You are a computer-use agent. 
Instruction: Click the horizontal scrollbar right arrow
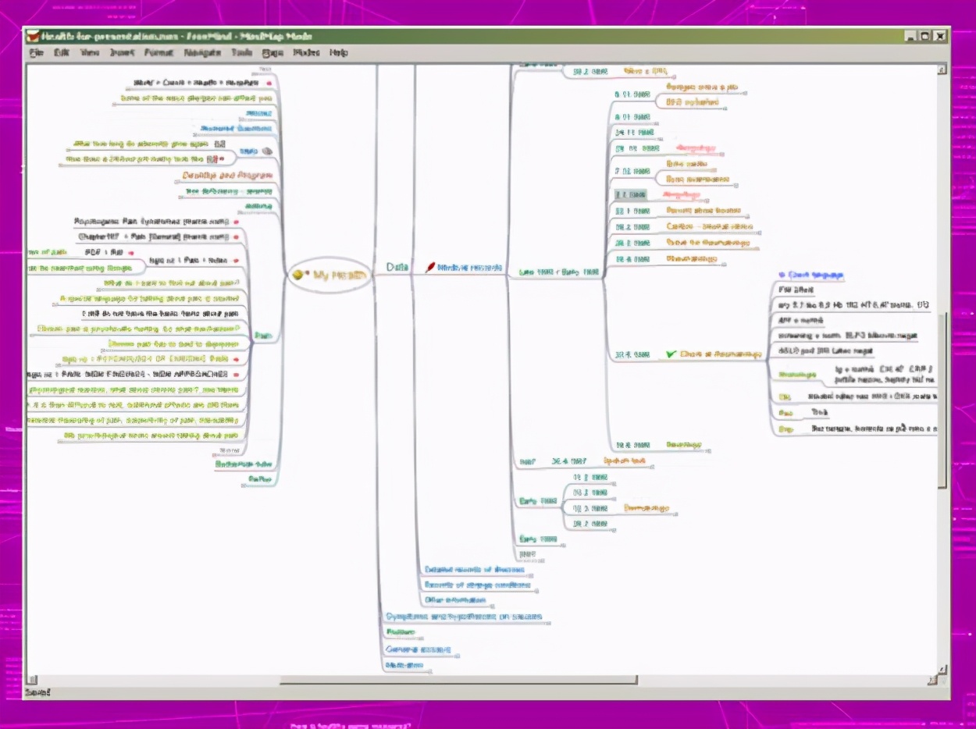931,680
